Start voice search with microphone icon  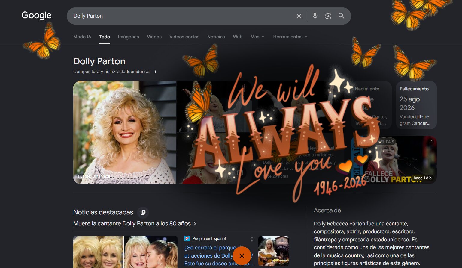pos(315,16)
